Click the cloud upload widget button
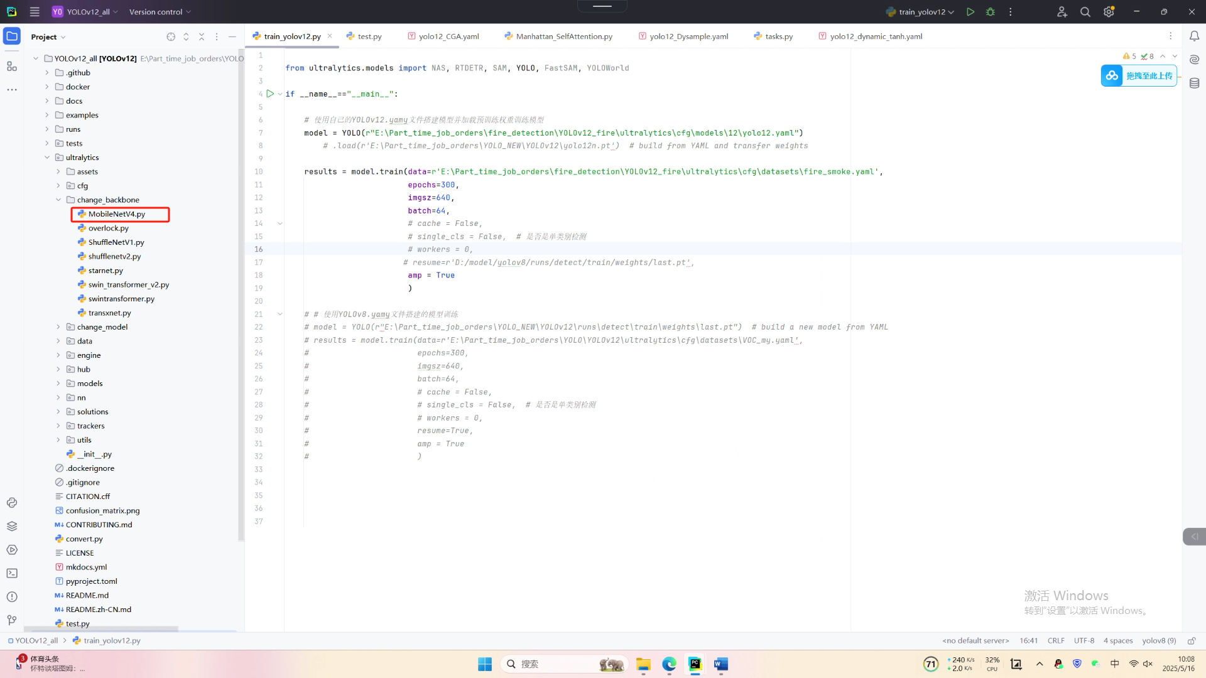This screenshot has width=1206, height=678. point(1139,76)
